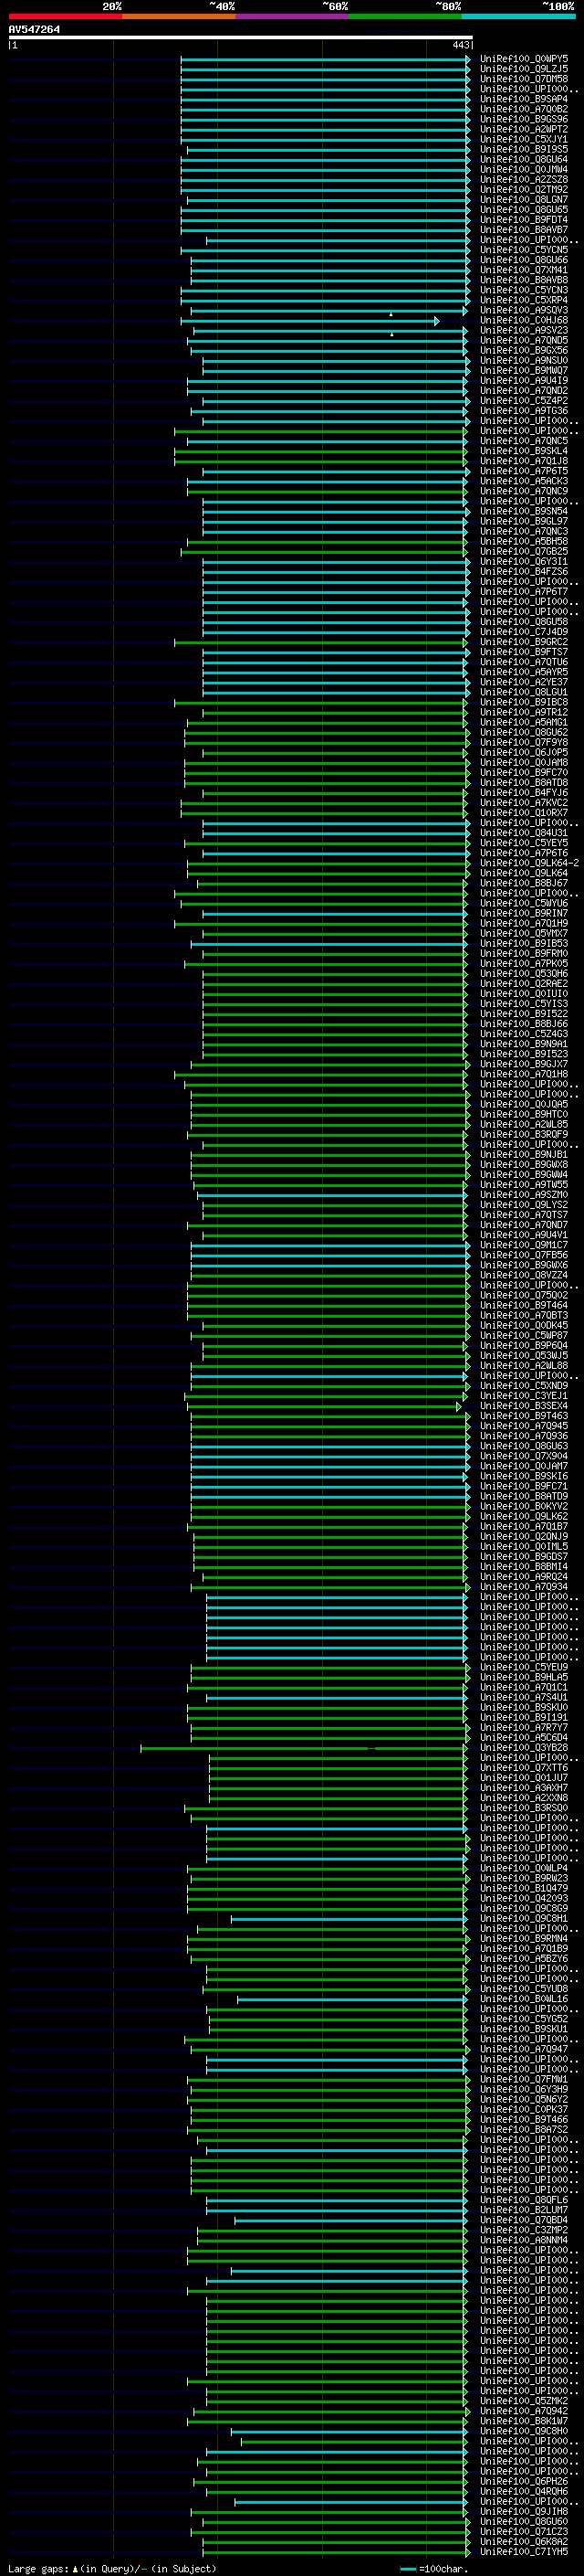Click the UniRef100_B9MWQ7 label
This screenshot has height=2576, width=584.
(x=524, y=370)
